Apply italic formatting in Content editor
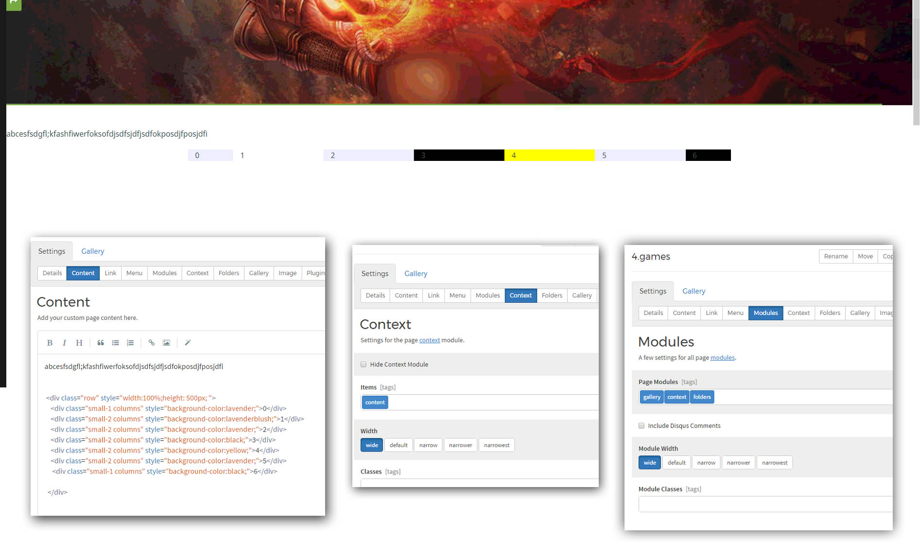This screenshot has height=542, width=920. tap(64, 343)
